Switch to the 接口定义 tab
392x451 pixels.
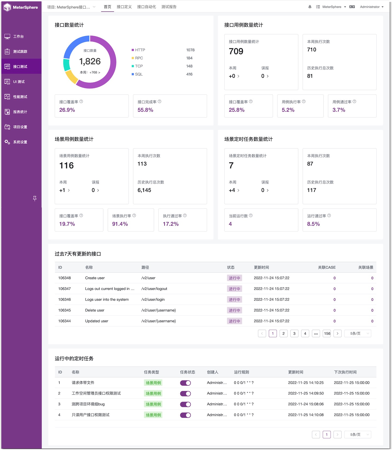(124, 7)
